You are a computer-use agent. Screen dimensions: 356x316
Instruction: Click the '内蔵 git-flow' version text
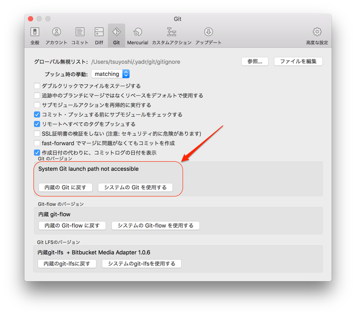point(54,215)
